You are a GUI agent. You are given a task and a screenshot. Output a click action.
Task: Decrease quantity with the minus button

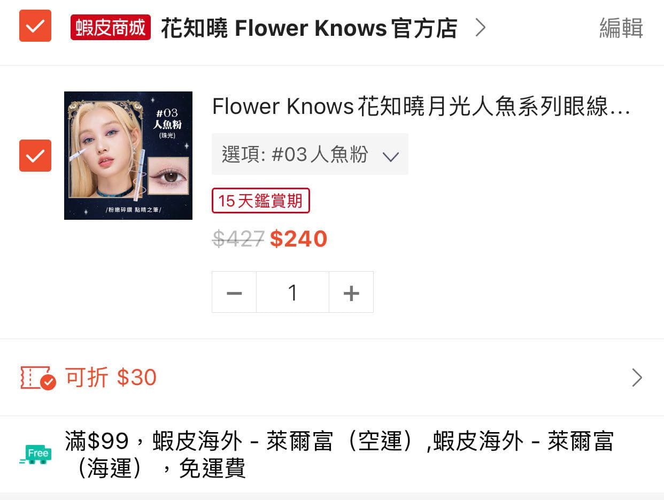[x=234, y=292]
